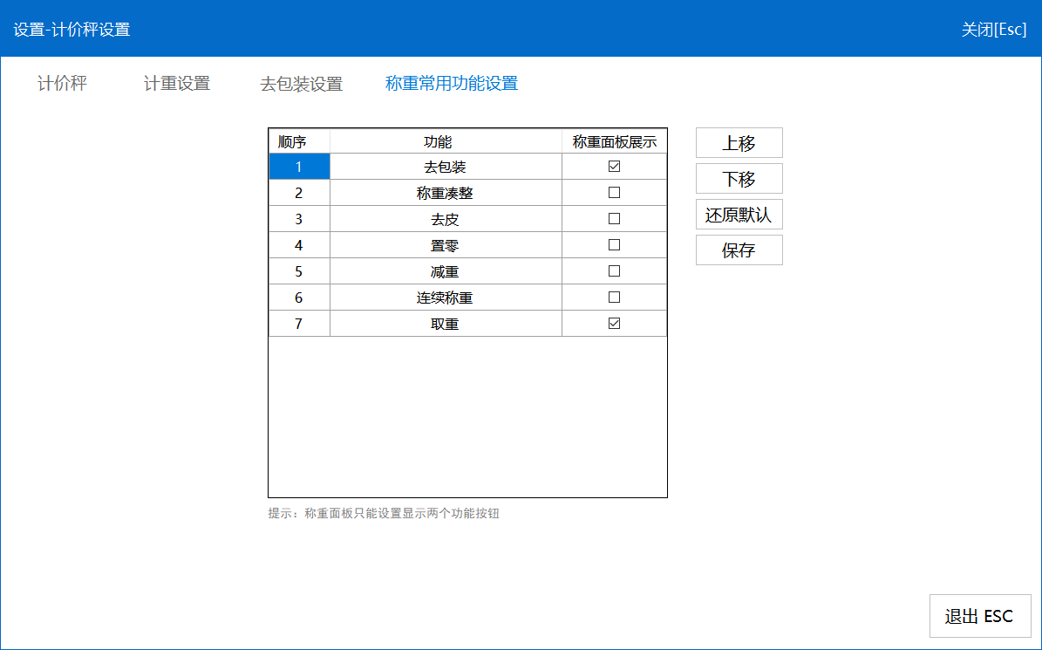Uncheck the 取重 panel display checkbox
Image resolution: width=1042 pixels, height=650 pixels.
tap(614, 324)
